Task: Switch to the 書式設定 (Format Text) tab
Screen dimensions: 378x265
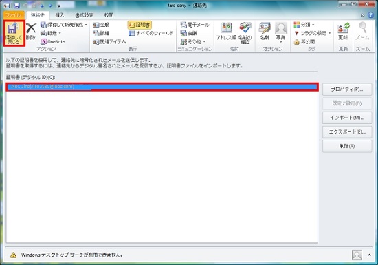Action: pos(84,15)
